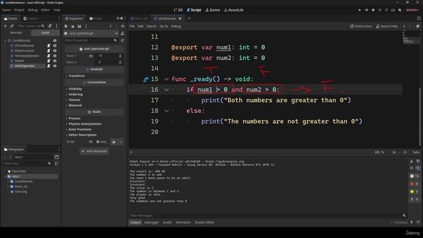Revert the Script property in Inspector
The image size is (423, 238).
click(x=91, y=141)
